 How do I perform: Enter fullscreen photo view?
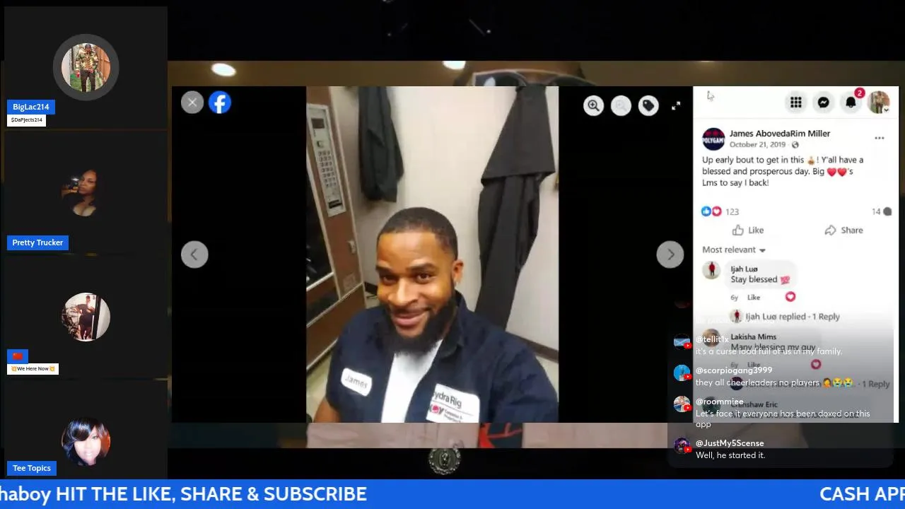coord(676,106)
